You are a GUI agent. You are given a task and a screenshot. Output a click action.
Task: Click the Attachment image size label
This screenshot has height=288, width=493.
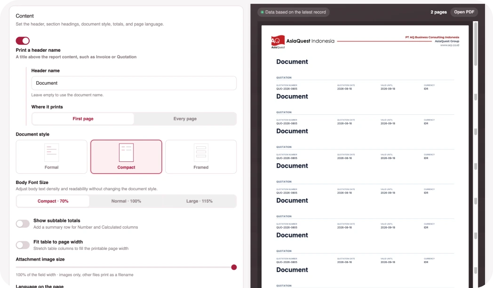coord(40,259)
